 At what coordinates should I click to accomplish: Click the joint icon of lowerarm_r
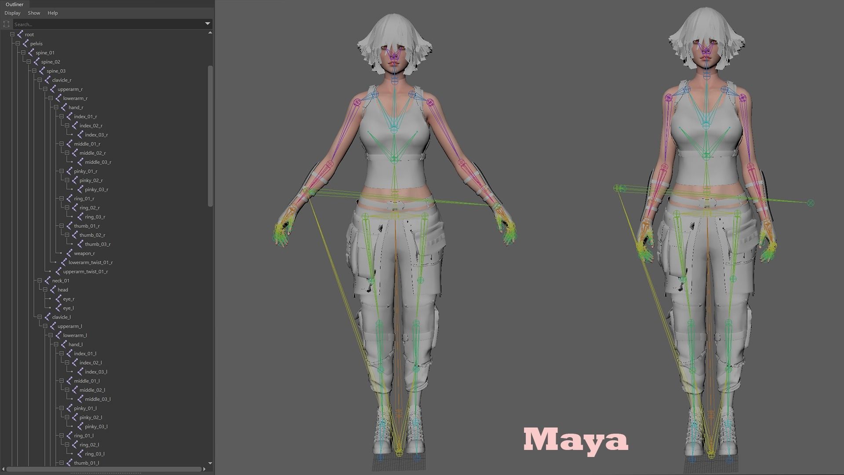58,99
